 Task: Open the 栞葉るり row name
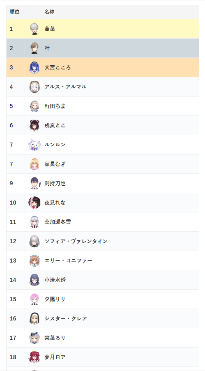point(55,338)
